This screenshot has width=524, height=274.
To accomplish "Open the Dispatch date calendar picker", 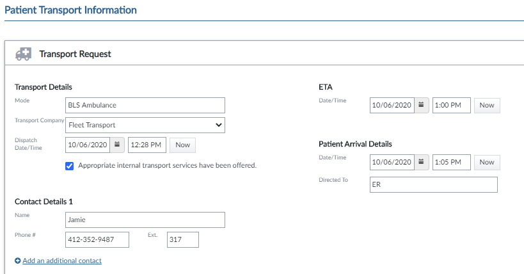I will click(117, 145).
